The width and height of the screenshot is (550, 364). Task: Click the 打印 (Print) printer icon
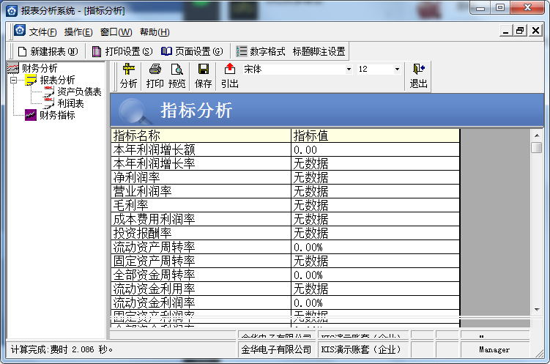pyautogui.click(x=155, y=70)
